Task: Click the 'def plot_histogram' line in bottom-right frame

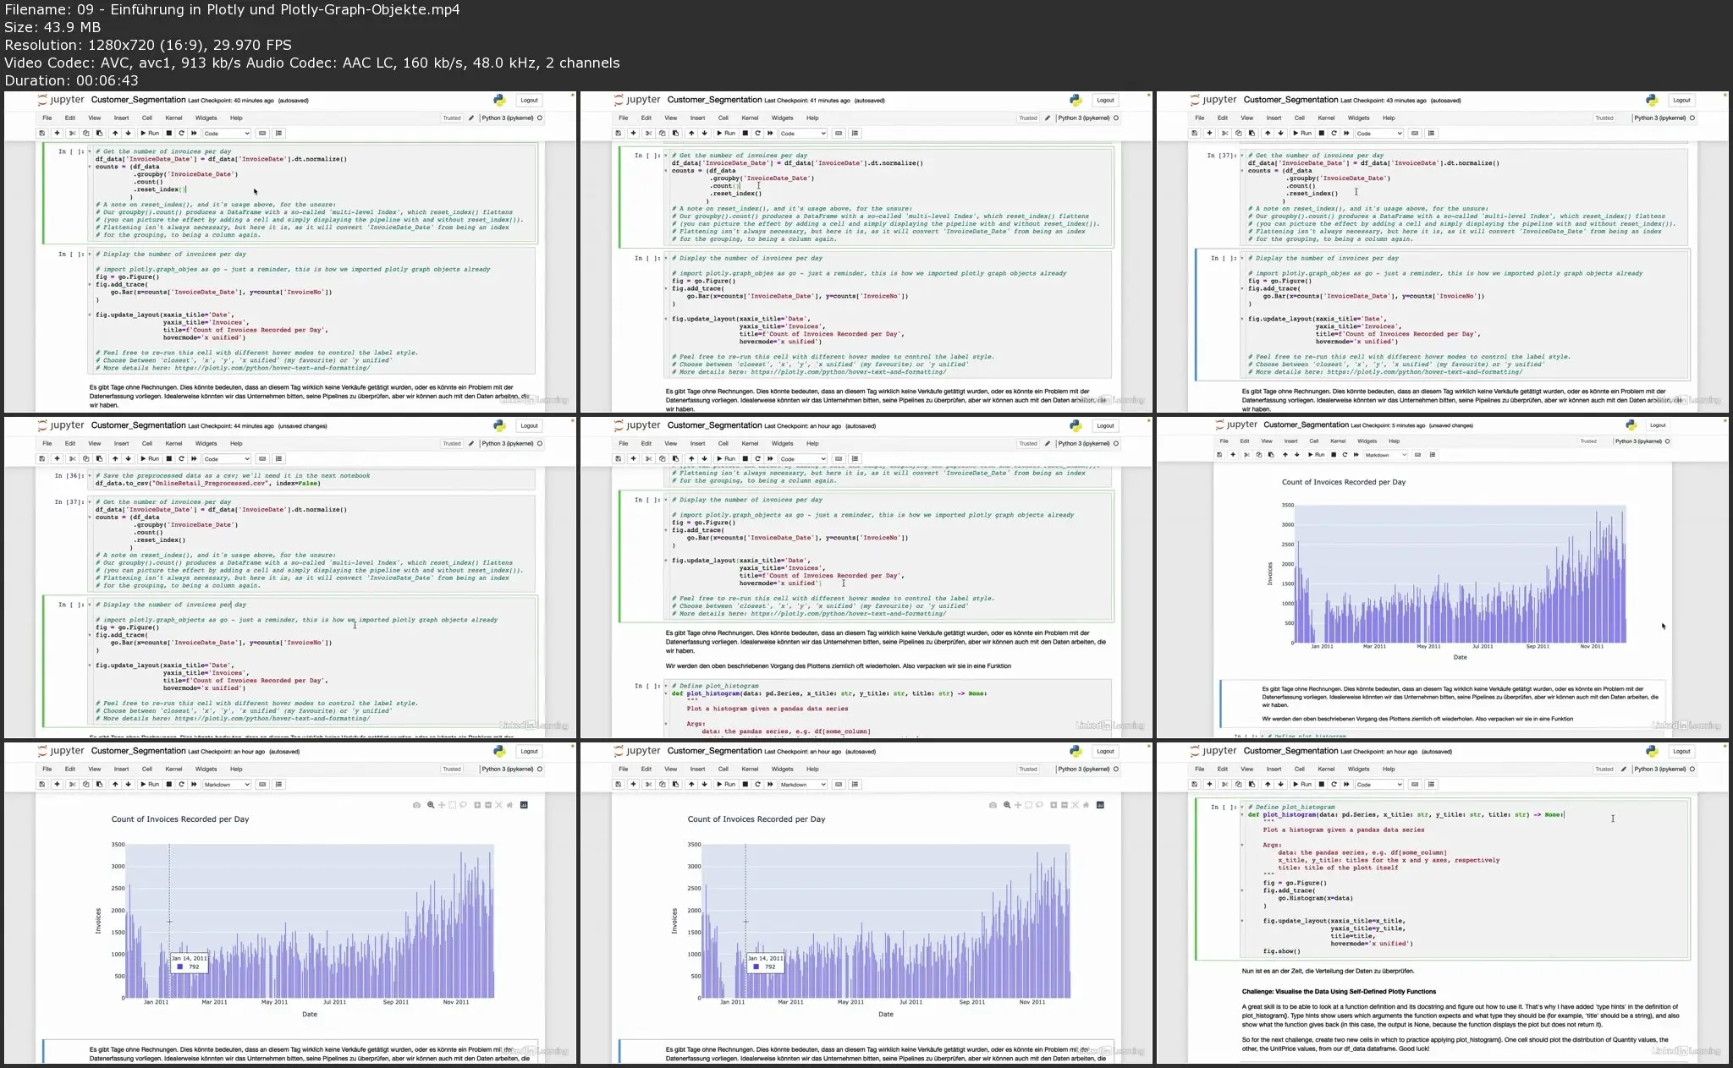Action: point(1406,814)
